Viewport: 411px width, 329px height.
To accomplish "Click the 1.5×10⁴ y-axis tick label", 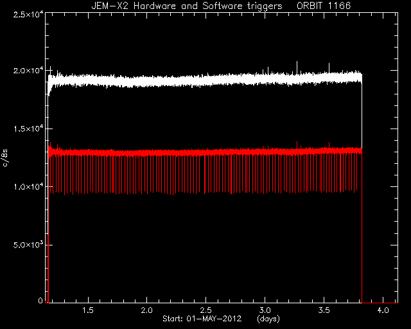I will (x=28, y=129).
